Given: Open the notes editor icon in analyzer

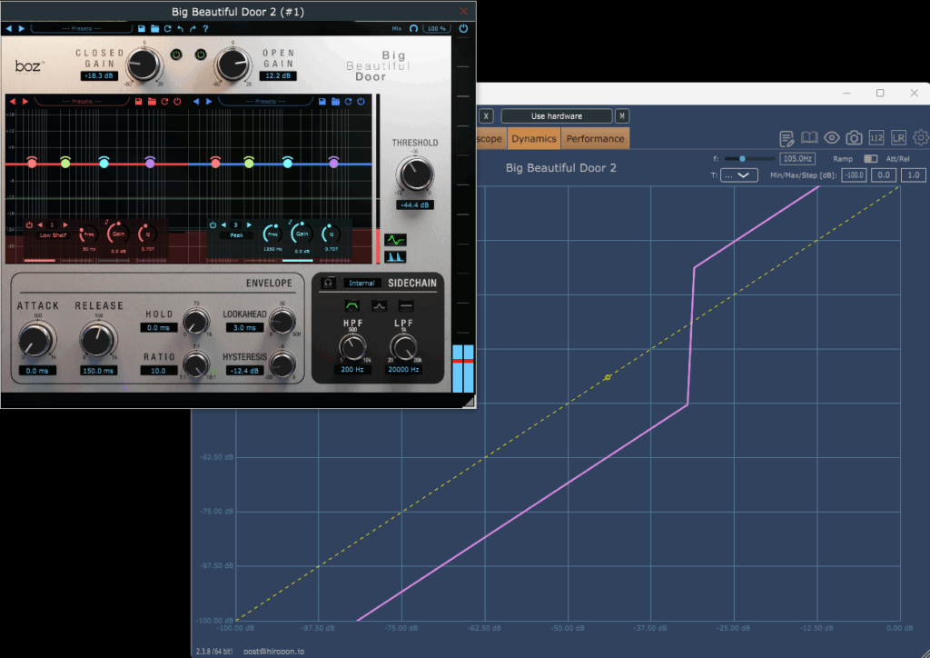Looking at the screenshot, I should tap(787, 139).
